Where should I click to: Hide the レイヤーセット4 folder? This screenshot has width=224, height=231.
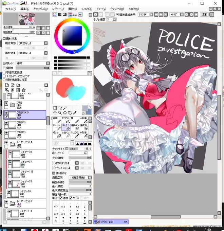click(x=6, y=143)
